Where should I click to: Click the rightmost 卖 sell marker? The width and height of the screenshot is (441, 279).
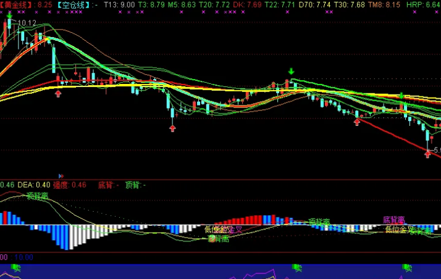408,268
